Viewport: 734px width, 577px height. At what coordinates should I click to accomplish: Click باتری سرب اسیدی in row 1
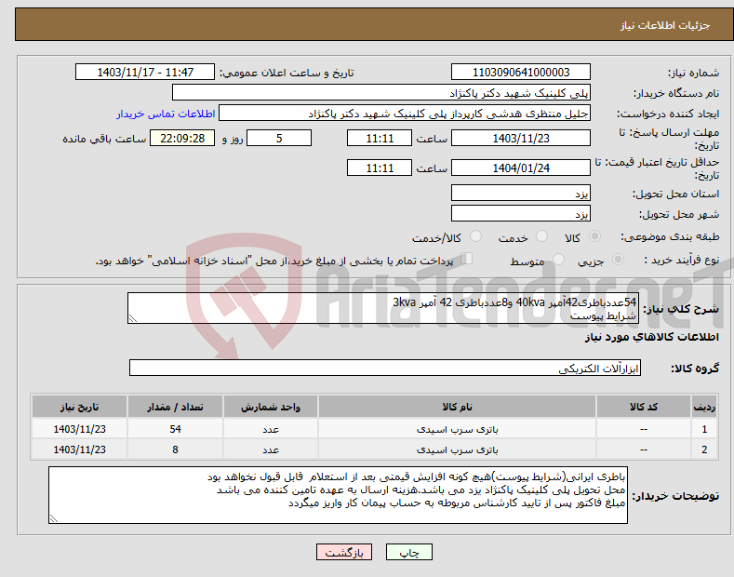(457, 429)
